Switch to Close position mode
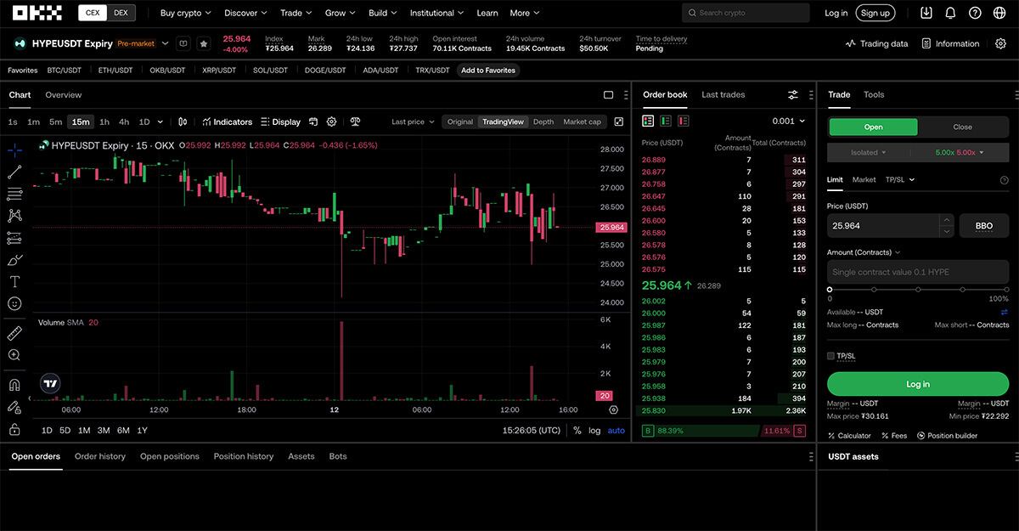 point(962,127)
